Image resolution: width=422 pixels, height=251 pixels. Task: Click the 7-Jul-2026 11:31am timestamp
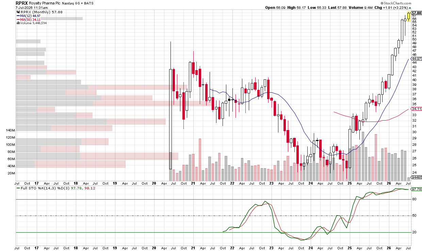[32, 7]
